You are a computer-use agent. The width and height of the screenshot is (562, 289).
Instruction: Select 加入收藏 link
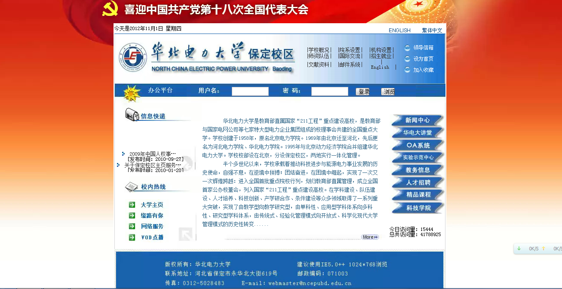coord(424,70)
